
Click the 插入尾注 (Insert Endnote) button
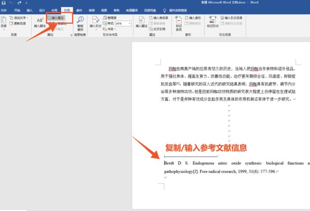pos(57,18)
